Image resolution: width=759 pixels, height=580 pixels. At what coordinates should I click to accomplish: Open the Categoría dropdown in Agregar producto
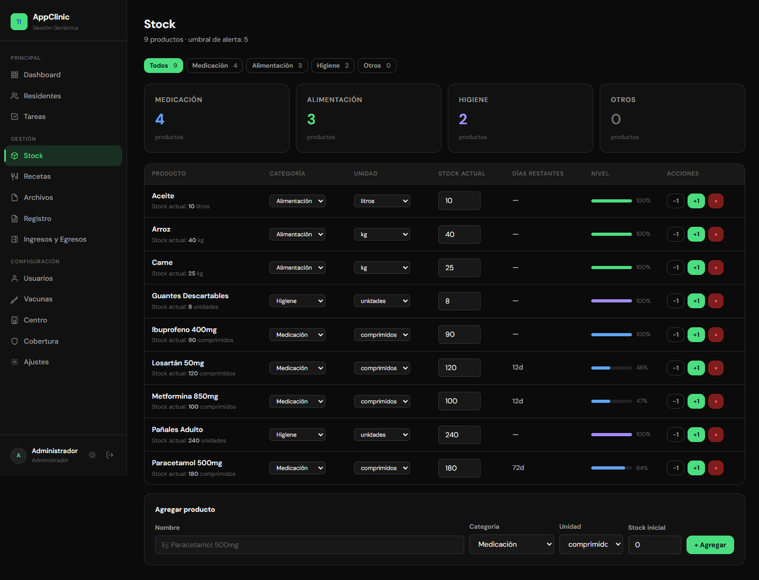pyautogui.click(x=512, y=545)
